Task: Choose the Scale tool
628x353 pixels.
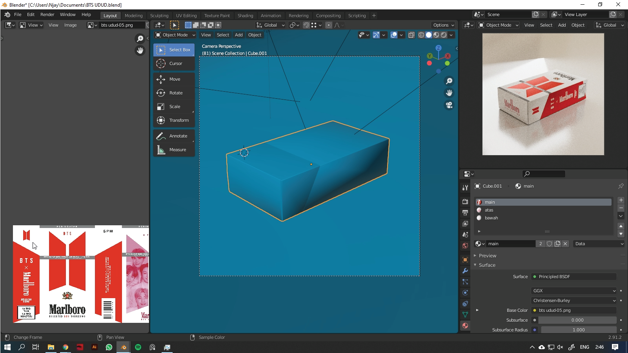Action: click(x=174, y=107)
